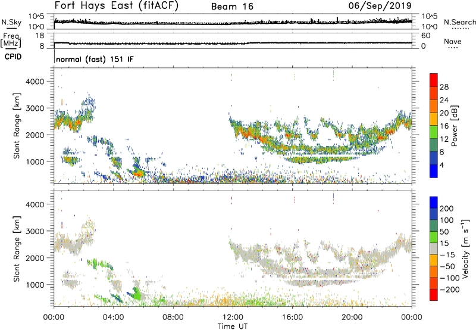Click the '1000' tick of the power panel
This screenshot has width=476, height=330.
click(x=35, y=161)
